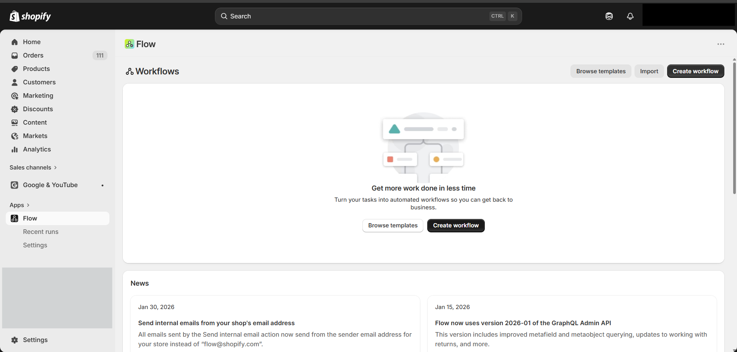Viewport: 737px width, 352px height.
Task: Open the notifications bell
Action: pos(630,16)
